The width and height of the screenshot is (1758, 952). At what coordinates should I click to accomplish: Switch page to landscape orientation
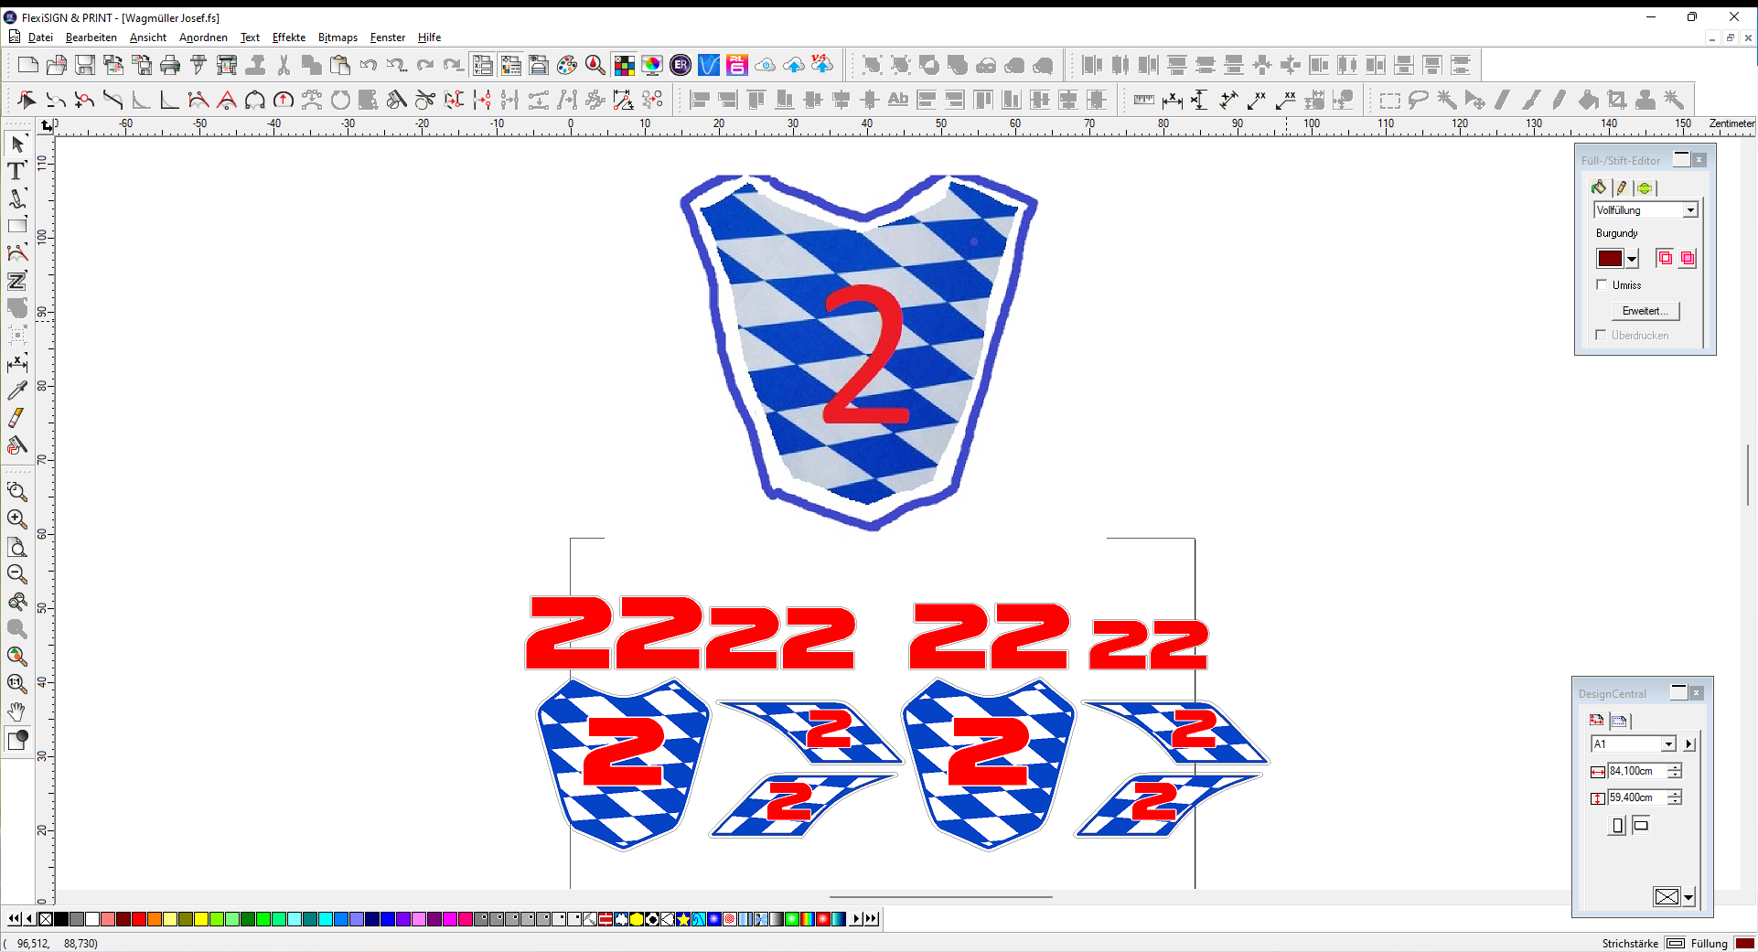(x=1641, y=826)
